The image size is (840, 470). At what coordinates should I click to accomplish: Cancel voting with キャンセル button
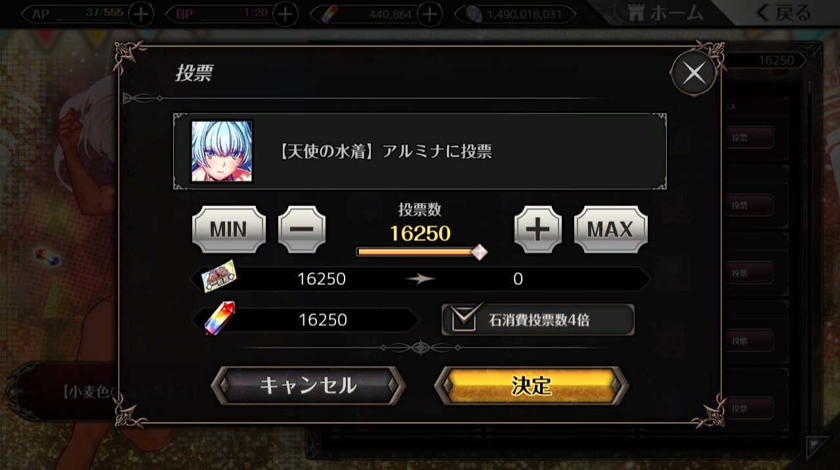click(x=308, y=385)
